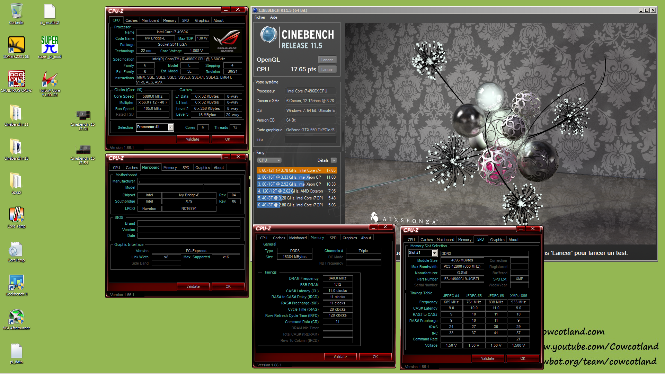Switch to Memory tab in top CPU-Z window

coord(170,20)
